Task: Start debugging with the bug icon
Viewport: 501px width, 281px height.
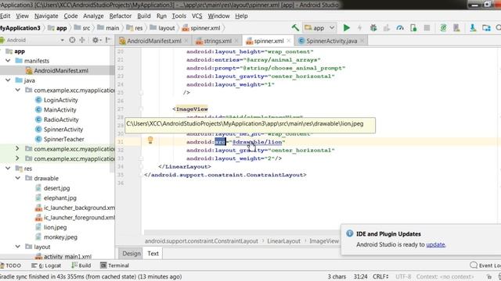Action: (373, 28)
